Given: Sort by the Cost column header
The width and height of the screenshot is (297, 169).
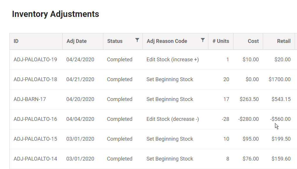Looking at the screenshot, I should (x=253, y=41).
